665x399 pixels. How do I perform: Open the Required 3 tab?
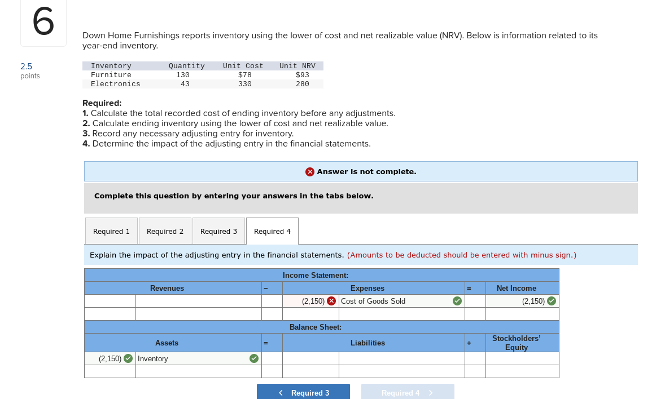click(x=218, y=231)
